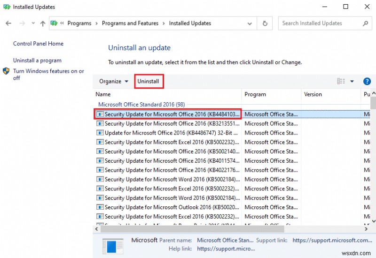Image resolution: width=376 pixels, height=258 pixels.
Task: Click the horizontal scrollbar thumb
Action: [x=192, y=229]
